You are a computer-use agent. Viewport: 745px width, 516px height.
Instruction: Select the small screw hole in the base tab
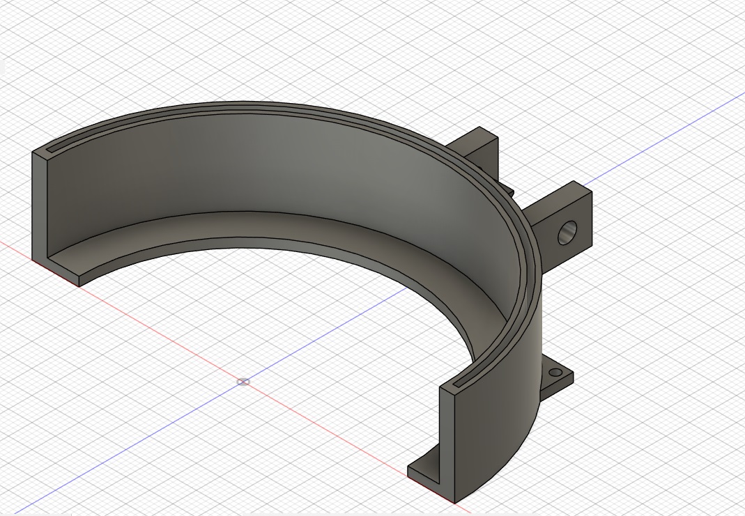pos(555,373)
